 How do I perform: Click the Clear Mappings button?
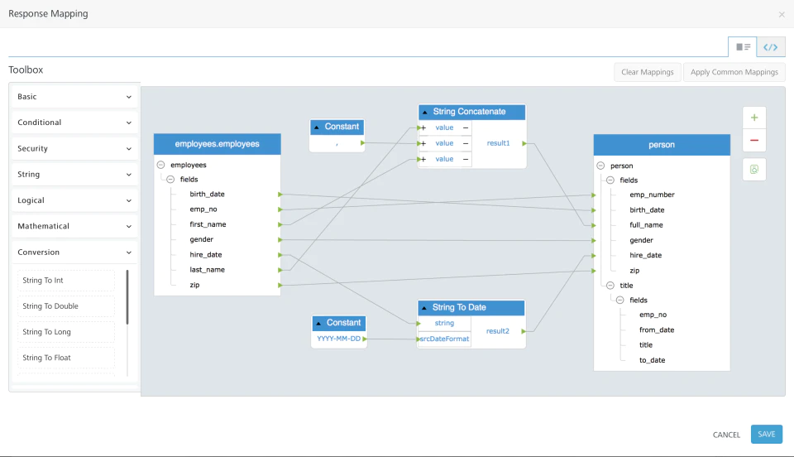click(647, 72)
